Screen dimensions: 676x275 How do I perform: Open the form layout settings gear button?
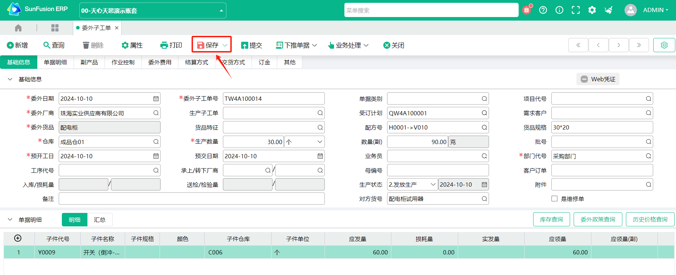(x=664, y=45)
